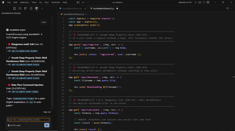Open the Run menu
Viewport: 235px width, 131px height.
pyautogui.click(x=47, y=2)
